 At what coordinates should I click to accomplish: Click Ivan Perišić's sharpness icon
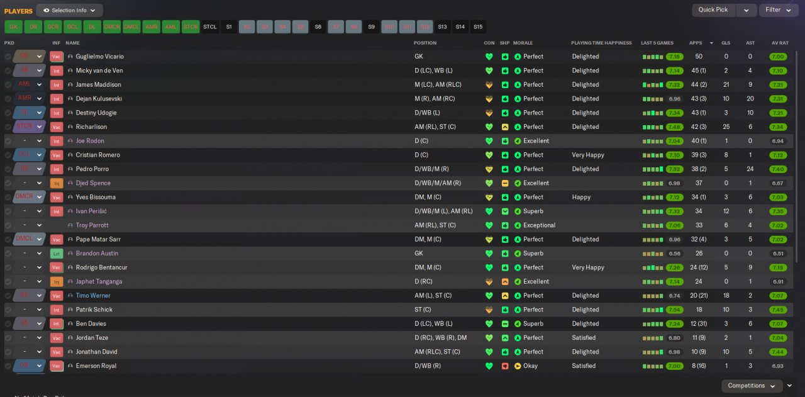[504, 211]
